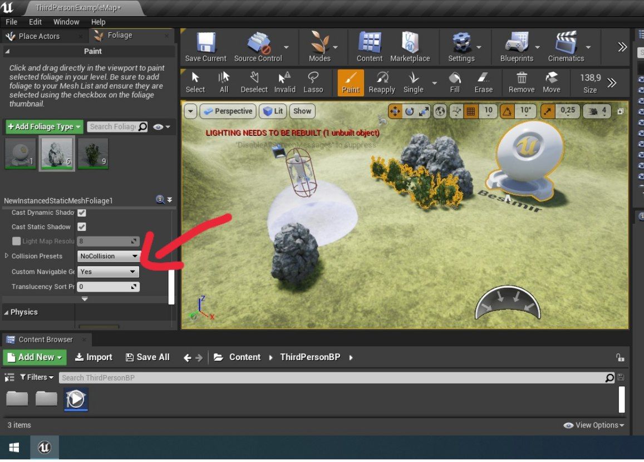Click the Move foliage tool
The image size is (644, 462).
pyautogui.click(x=551, y=82)
